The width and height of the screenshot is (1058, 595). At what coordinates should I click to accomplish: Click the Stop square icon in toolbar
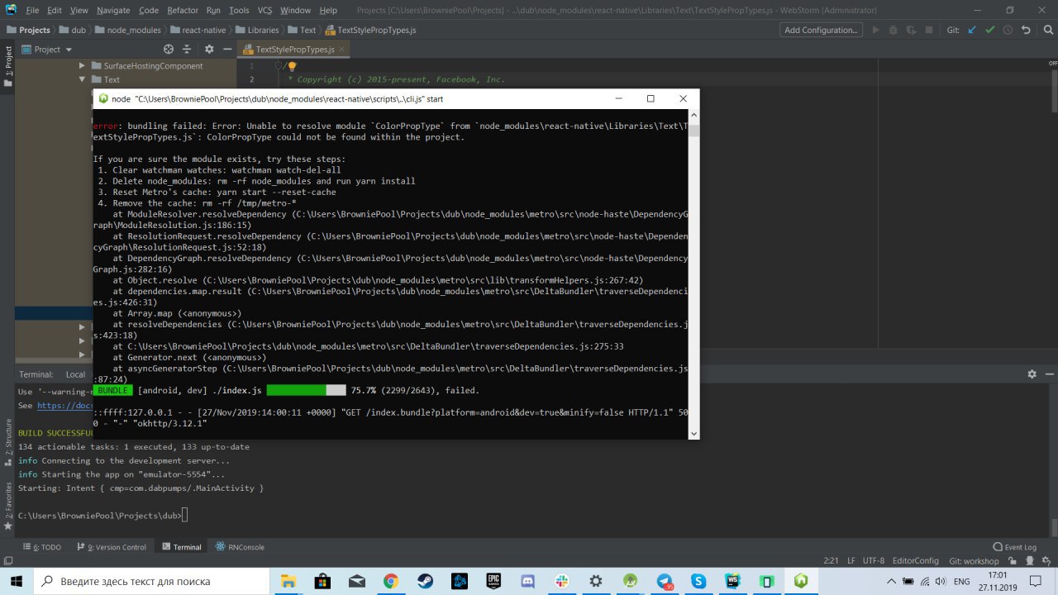928,30
